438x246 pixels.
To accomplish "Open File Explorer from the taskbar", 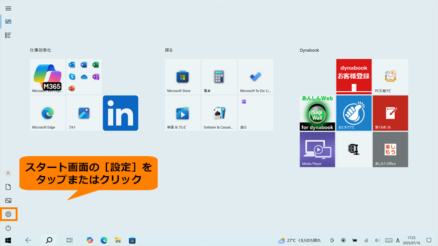I will coord(118,240).
